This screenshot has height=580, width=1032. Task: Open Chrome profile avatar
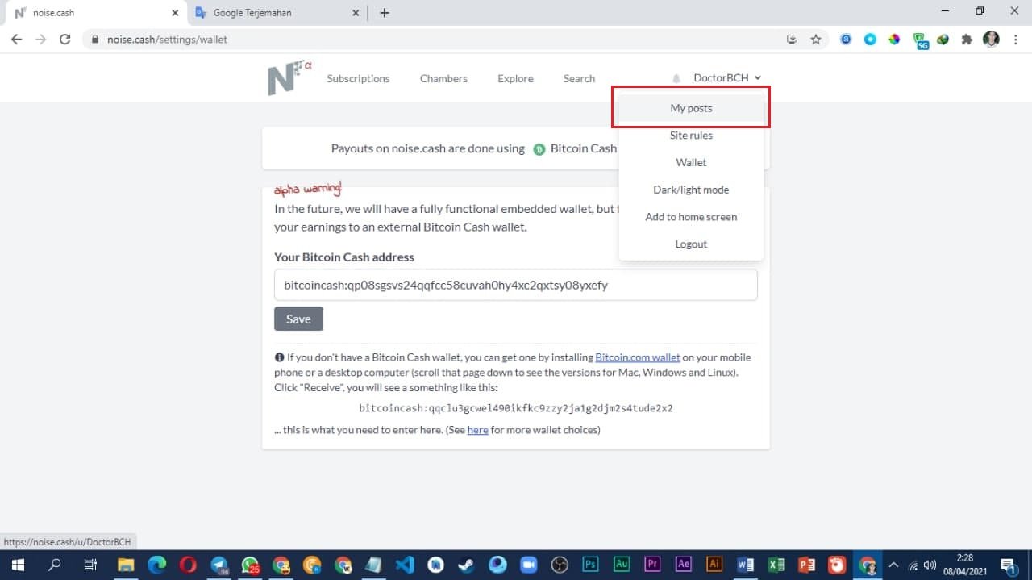click(992, 39)
